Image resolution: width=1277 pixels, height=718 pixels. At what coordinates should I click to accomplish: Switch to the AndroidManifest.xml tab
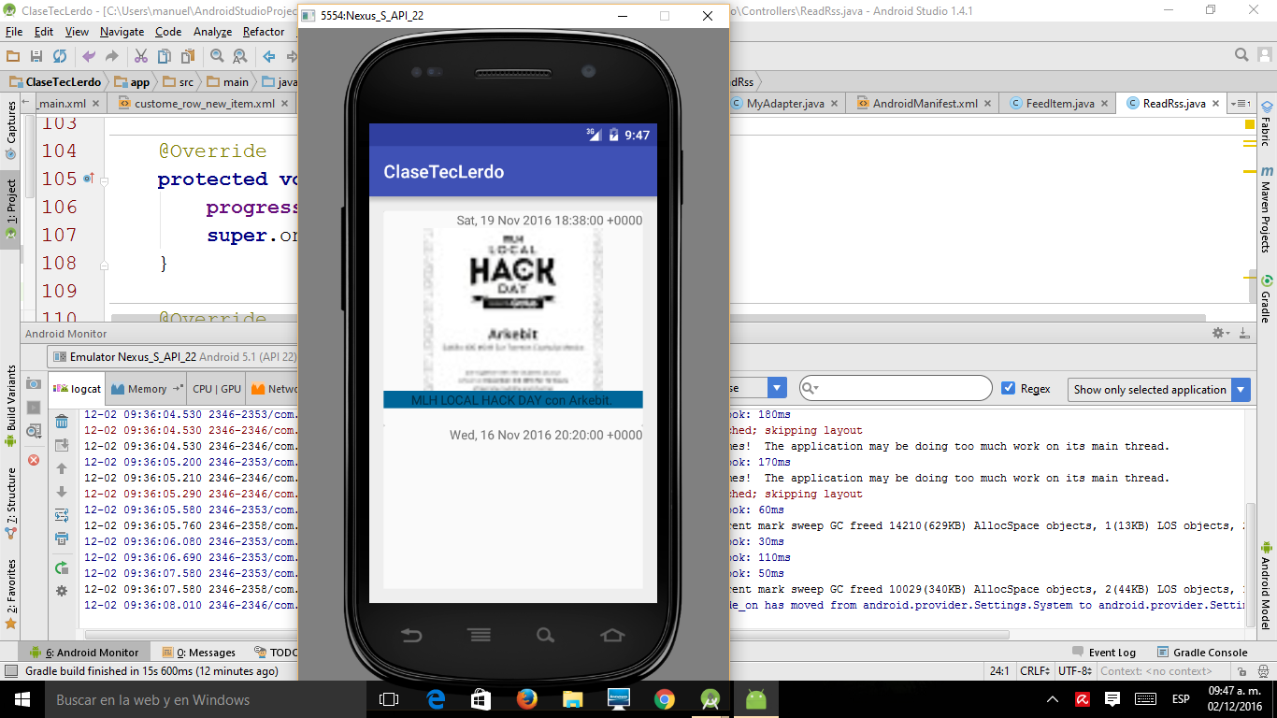(x=924, y=104)
